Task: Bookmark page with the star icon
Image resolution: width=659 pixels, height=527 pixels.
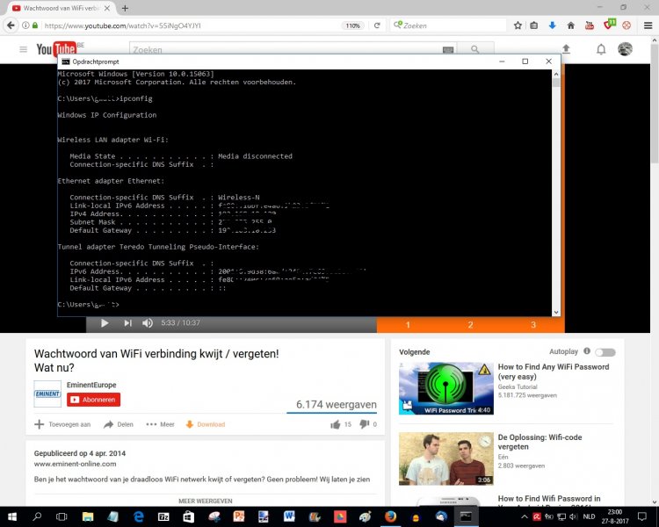Action: click(518, 25)
